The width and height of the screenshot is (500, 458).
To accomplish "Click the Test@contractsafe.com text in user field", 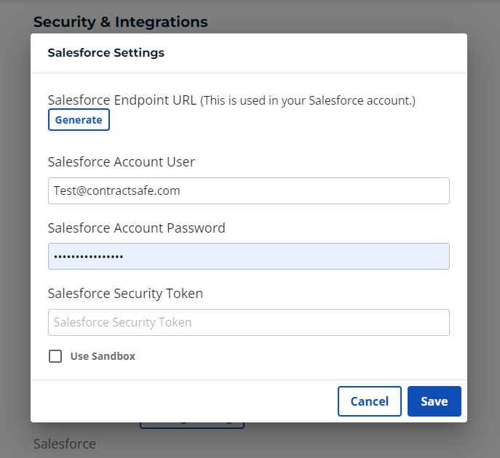I will pyautogui.click(x=116, y=190).
